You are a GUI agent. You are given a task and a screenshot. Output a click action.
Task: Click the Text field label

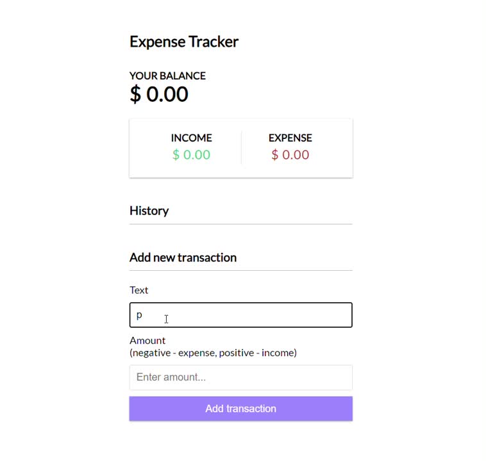138,290
